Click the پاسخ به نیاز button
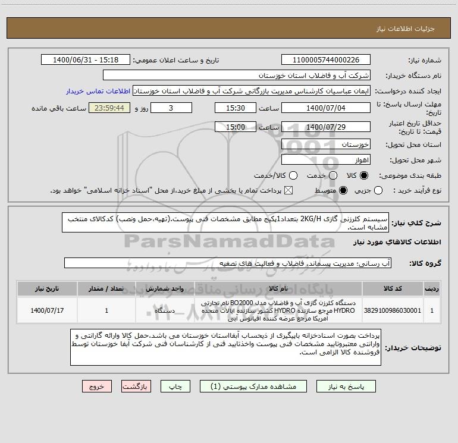 346,387
